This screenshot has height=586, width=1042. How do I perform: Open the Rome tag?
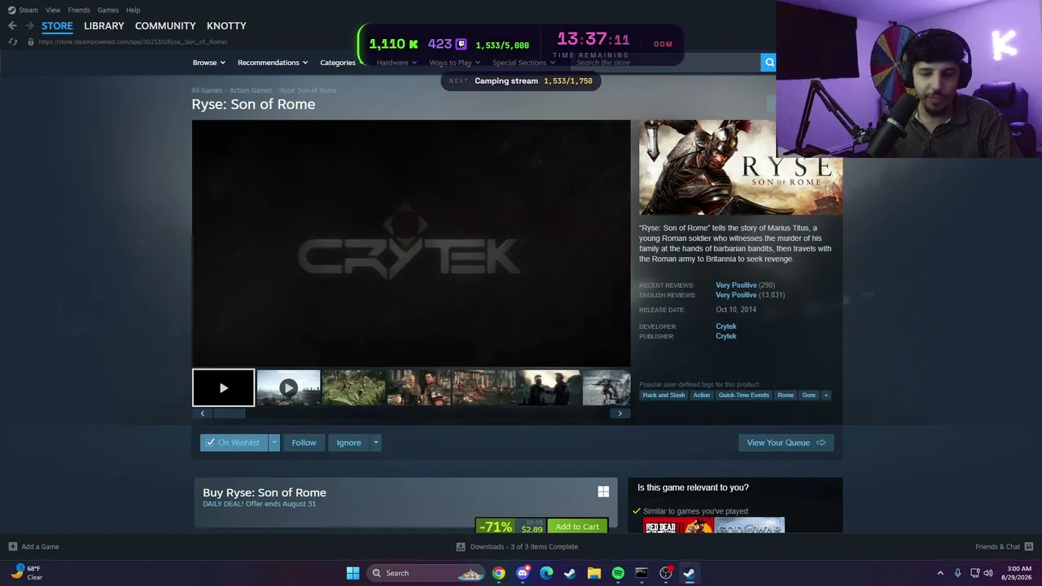786,396
